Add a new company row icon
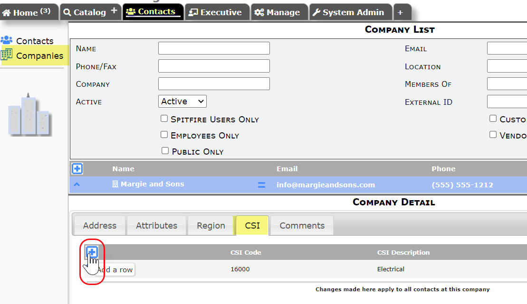Screen dimensions: 527x304 [x=77, y=168]
